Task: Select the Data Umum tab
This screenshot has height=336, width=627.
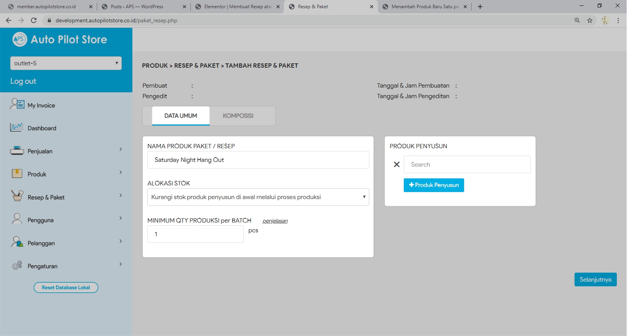Action: [x=181, y=116]
